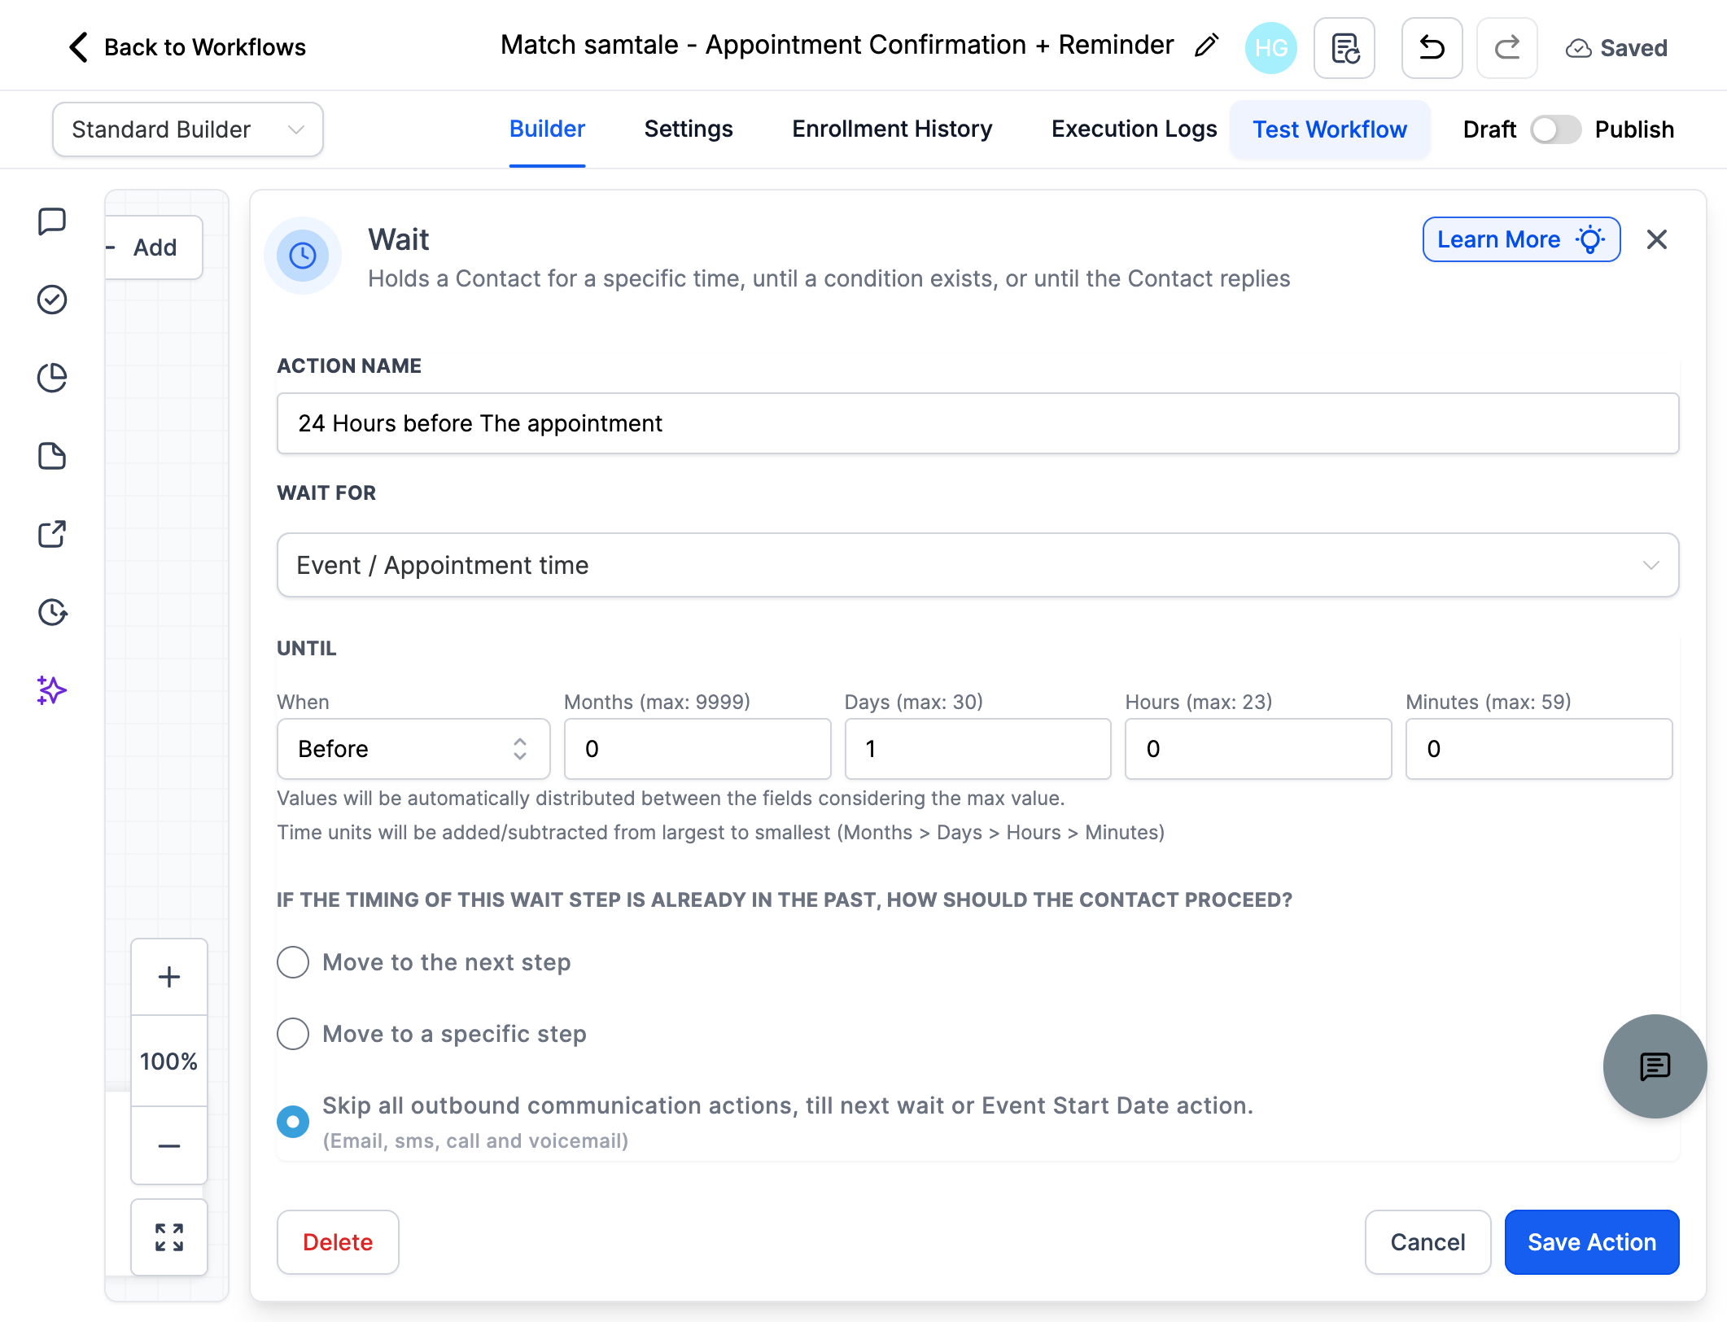The image size is (1727, 1322).
Task: Click the Hours input field
Action: coord(1258,749)
